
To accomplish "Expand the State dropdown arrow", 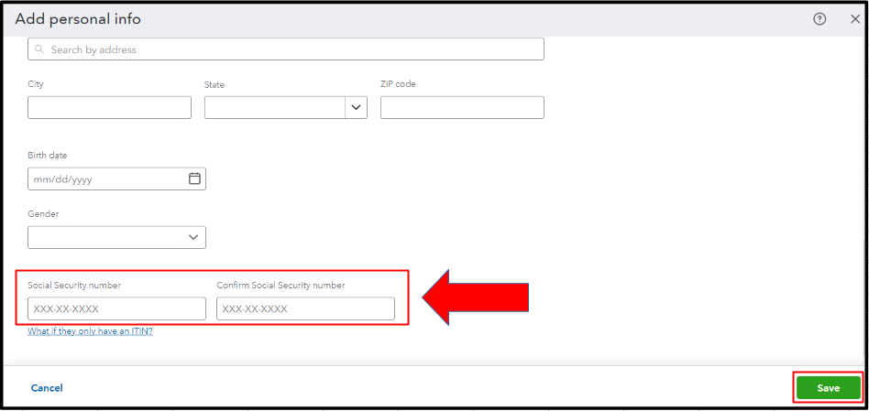I will [356, 107].
